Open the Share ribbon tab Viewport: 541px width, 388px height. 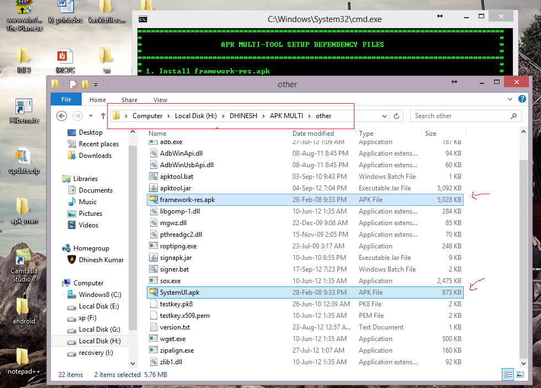tap(129, 100)
